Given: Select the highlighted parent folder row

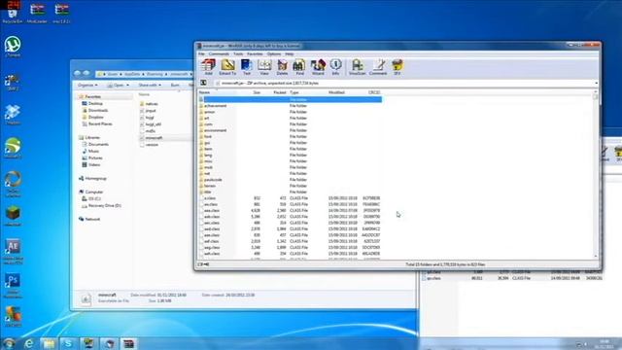Looking at the screenshot, I should pos(291,99).
